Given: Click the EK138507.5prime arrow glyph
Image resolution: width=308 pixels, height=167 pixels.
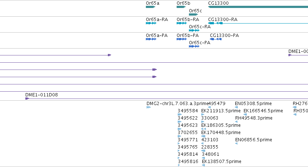Looking at the screenshot, I should coord(203,165).
